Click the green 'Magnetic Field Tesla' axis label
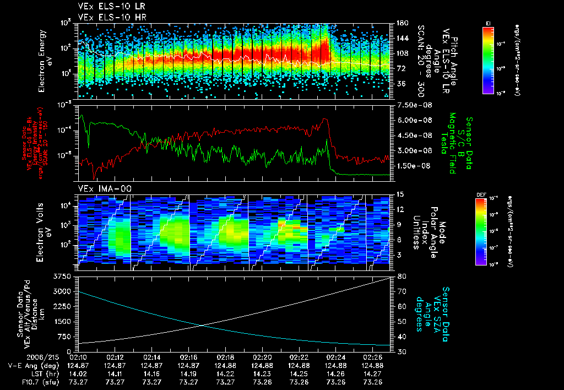This screenshot has height=390, width=564. click(x=448, y=143)
